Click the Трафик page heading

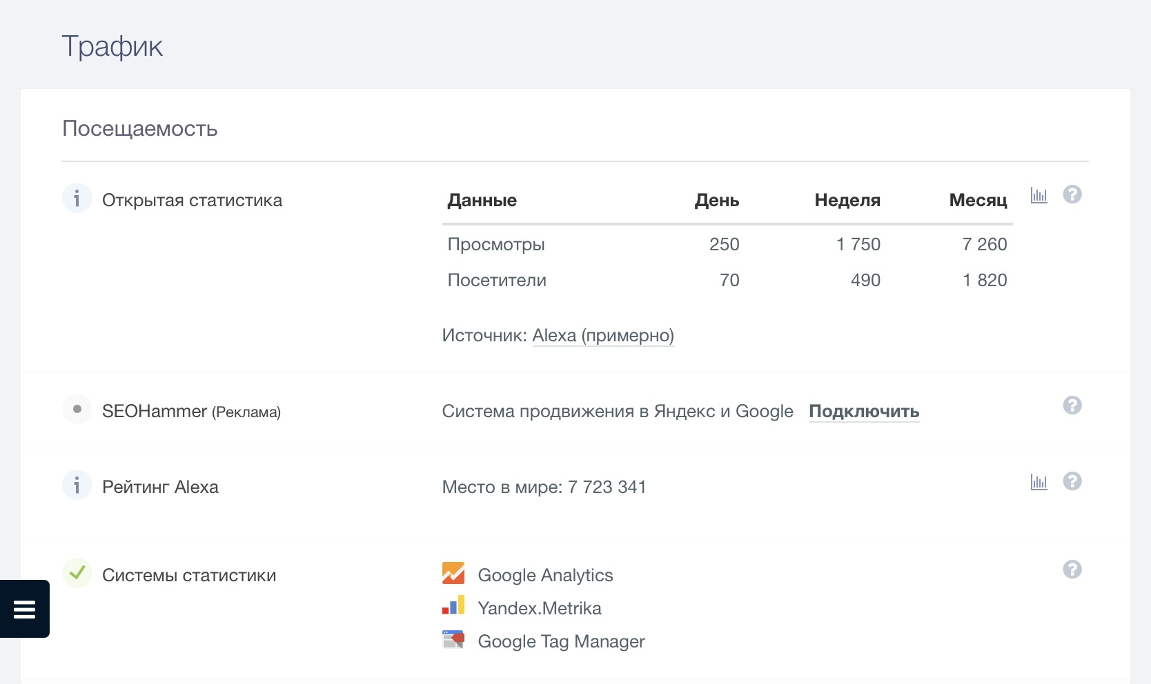[112, 47]
